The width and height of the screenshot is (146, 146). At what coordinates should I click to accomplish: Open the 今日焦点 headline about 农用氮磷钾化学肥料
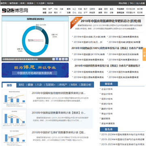pyautogui.click(x=111, y=21)
